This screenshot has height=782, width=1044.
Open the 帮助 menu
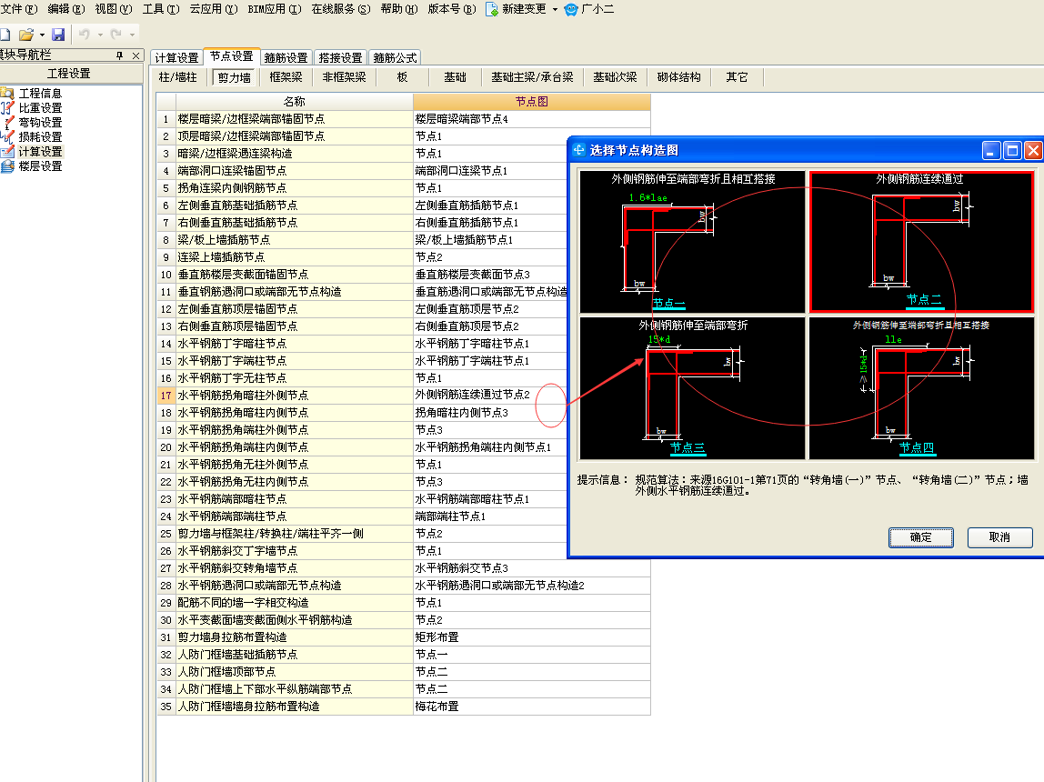pyautogui.click(x=399, y=9)
